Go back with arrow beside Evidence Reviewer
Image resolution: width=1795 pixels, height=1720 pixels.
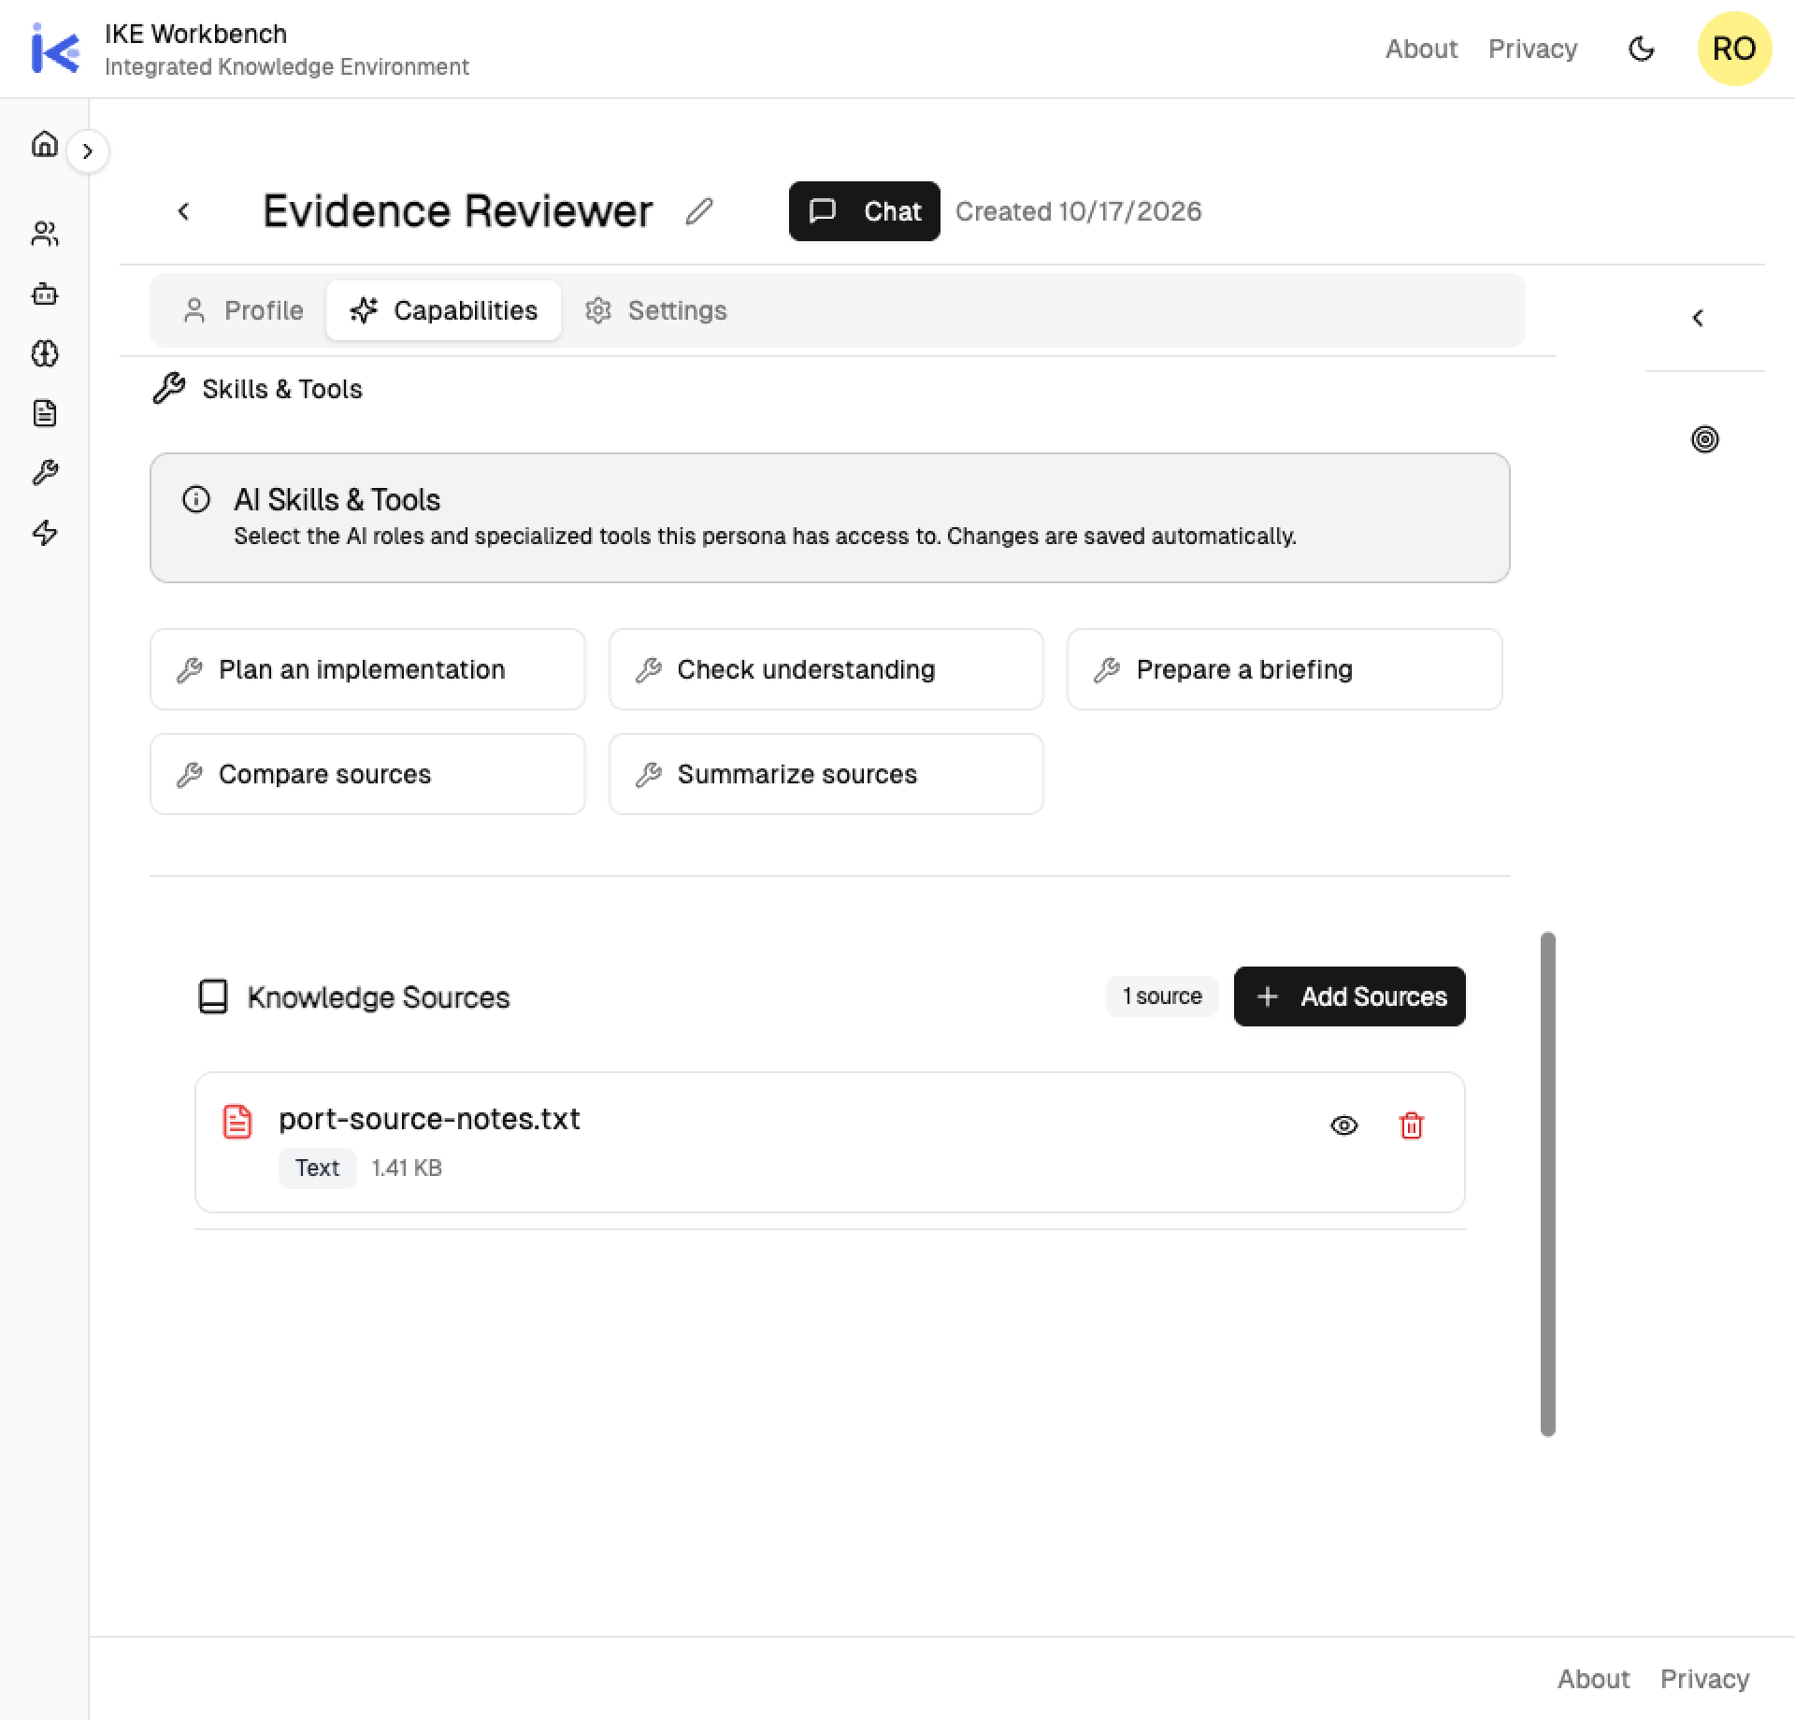(x=184, y=211)
